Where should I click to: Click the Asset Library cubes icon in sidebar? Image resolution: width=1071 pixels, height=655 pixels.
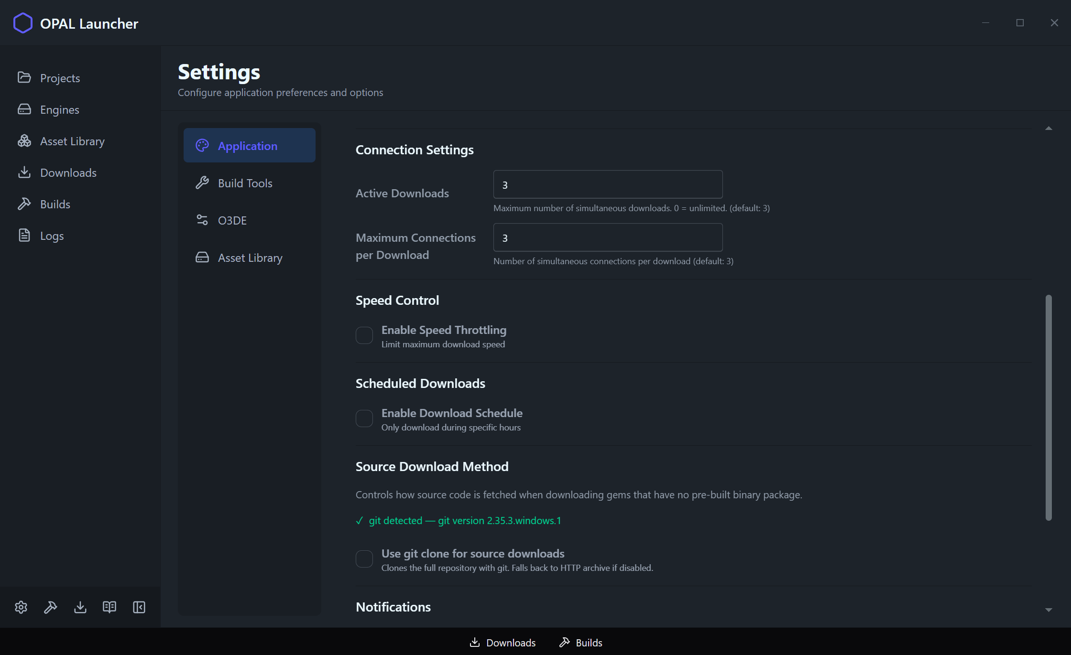pos(24,140)
